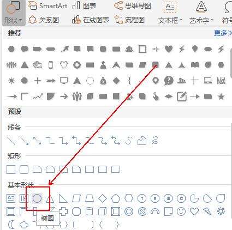
Task: Choose the decagon shape labeled 10
Action: click(x=168, y=198)
